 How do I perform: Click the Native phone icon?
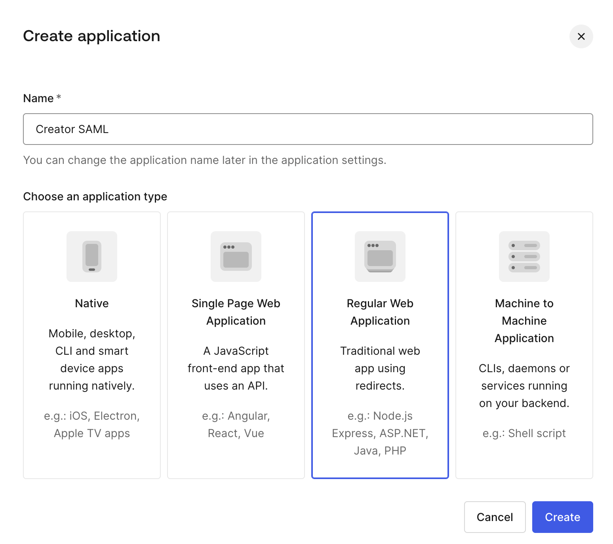pos(92,257)
